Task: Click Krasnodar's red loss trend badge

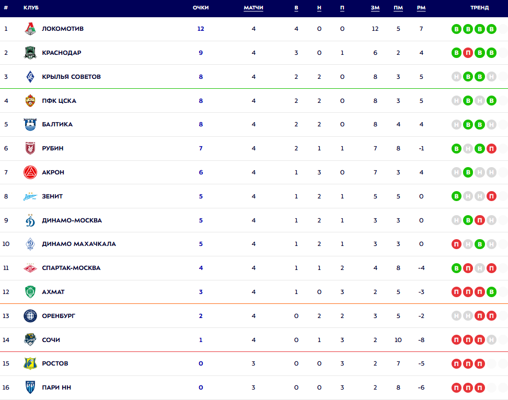Action: (468, 53)
